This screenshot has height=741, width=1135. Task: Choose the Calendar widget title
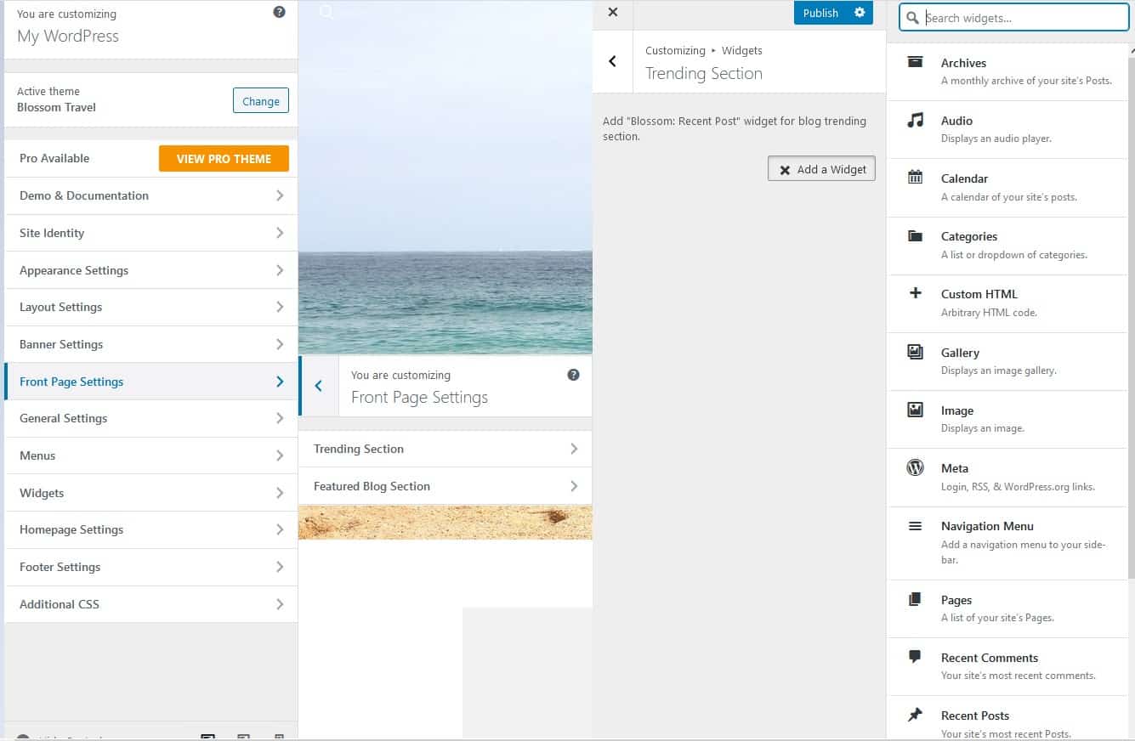(x=964, y=178)
